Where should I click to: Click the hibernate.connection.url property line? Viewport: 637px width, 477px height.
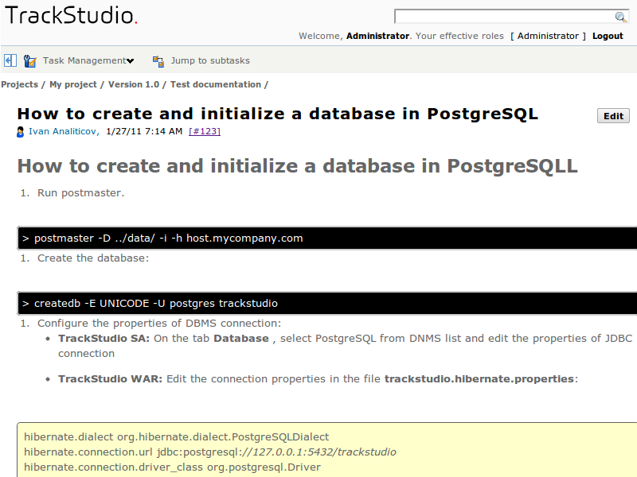[210, 452]
